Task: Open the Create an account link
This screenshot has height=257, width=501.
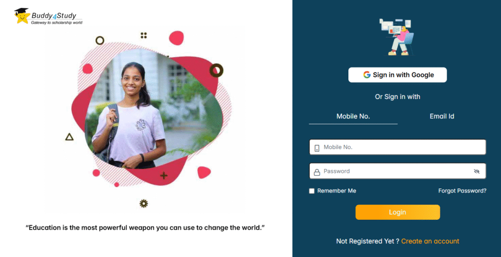Action: pos(430,241)
